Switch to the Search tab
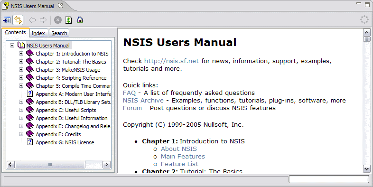This screenshot has width=373, height=187. click(x=59, y=33)
